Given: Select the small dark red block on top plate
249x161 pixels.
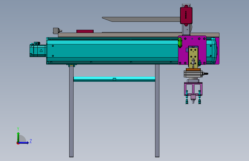Looking at the screenshot, I should coord(85,31).
